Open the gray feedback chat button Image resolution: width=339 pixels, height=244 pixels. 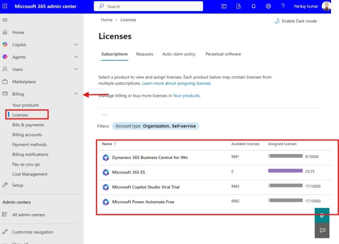click(322, 230)
